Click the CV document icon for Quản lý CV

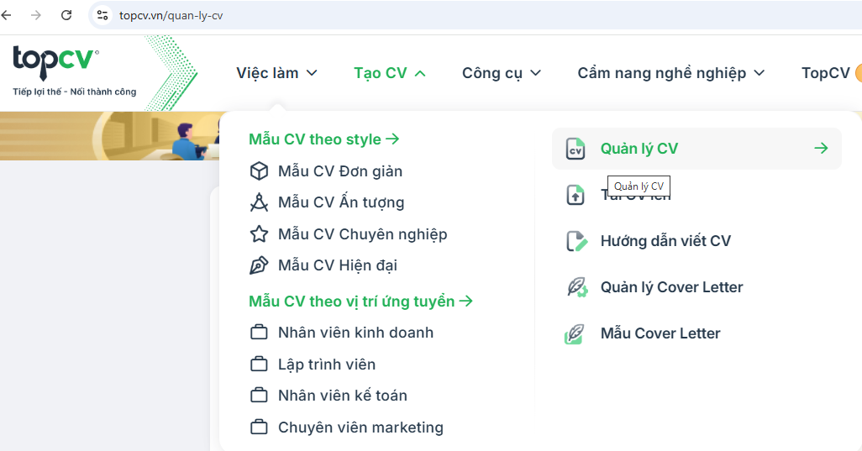pyautogui.click(x=576, y=149)
